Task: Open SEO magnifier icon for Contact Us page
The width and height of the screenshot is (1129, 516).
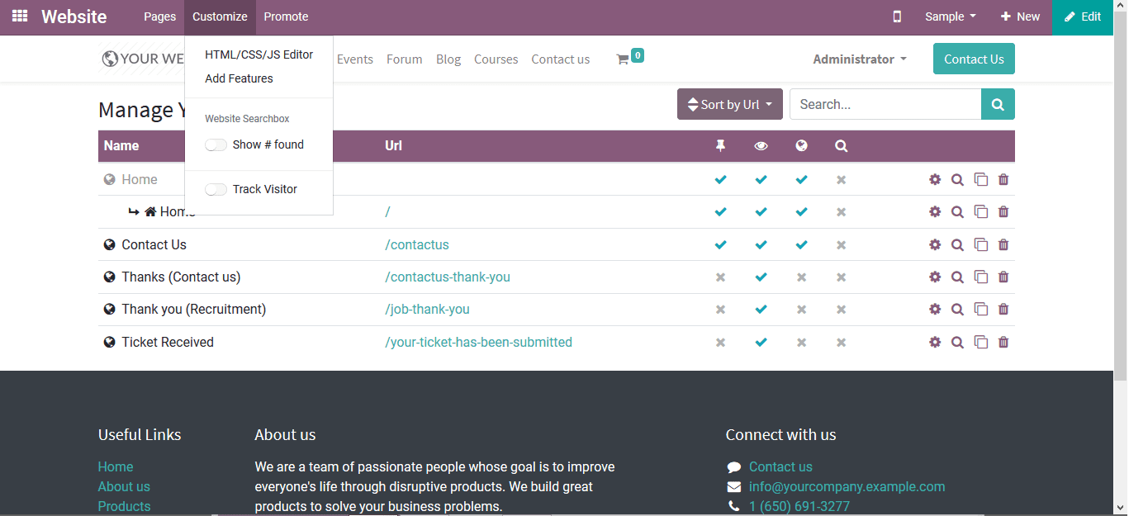Action: click(x=957, y=244)
